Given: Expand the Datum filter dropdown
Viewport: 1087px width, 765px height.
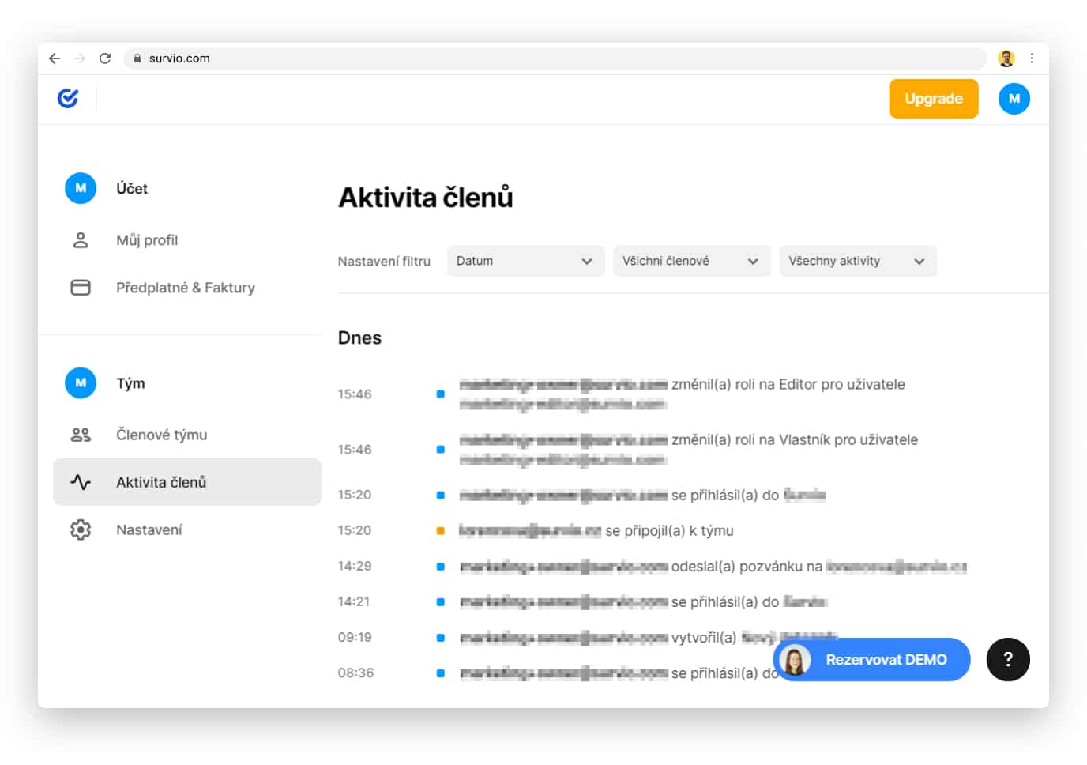Looking at the screenshot, I should click(x=525, y=261).
